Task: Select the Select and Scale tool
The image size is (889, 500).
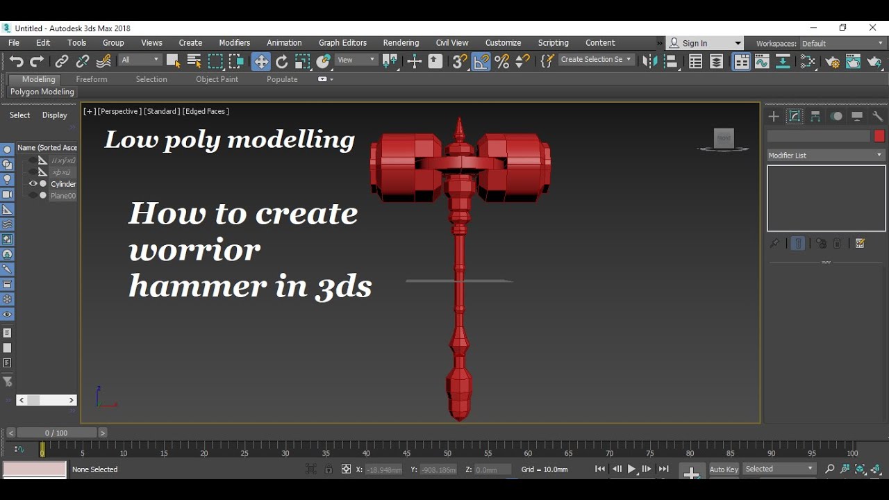Action: point(302,61)
